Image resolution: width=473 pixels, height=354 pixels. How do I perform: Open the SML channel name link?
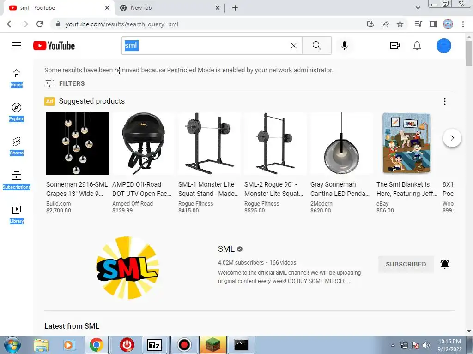[x=226, y=249]
